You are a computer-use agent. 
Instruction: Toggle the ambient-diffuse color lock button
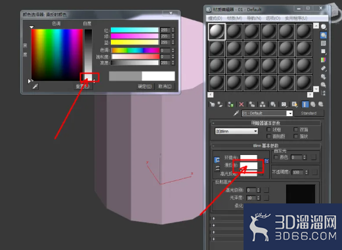click(x=217, y=160)
